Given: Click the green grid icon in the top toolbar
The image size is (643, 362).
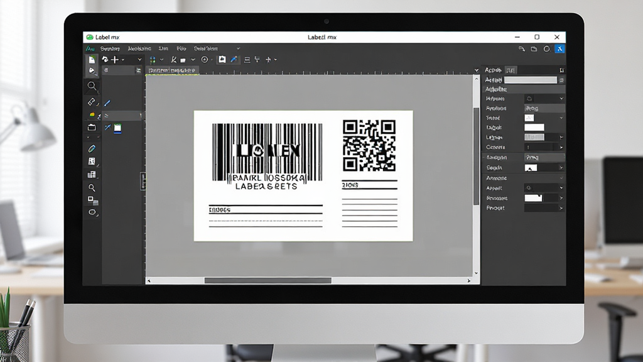Looking at the screenshot, I should (153, 60).
